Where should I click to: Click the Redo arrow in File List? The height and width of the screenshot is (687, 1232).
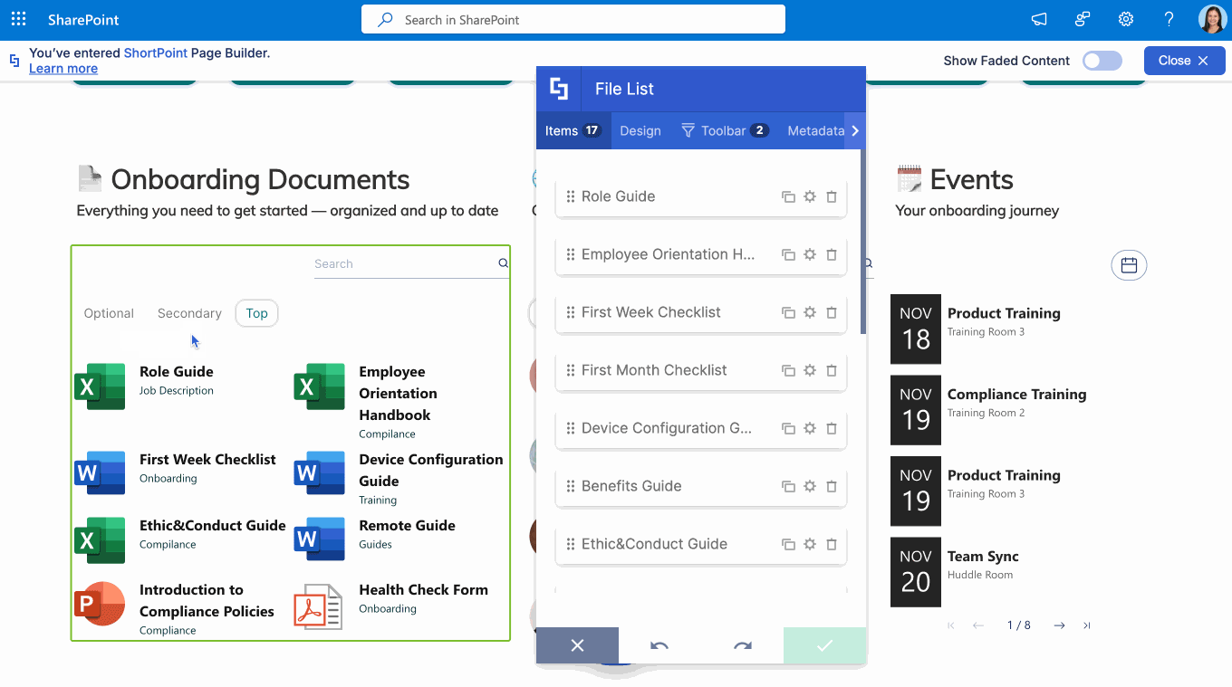(743, 645)
